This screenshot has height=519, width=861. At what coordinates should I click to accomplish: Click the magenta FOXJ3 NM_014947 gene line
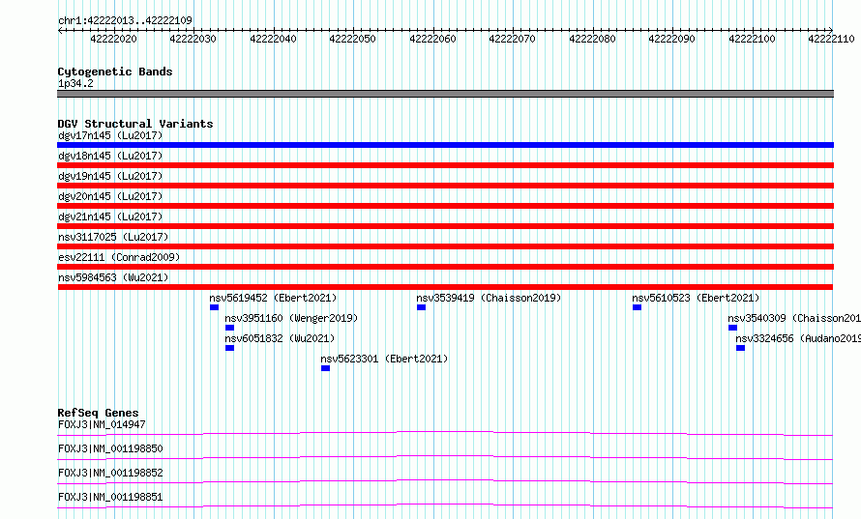(x=445, y=433)
